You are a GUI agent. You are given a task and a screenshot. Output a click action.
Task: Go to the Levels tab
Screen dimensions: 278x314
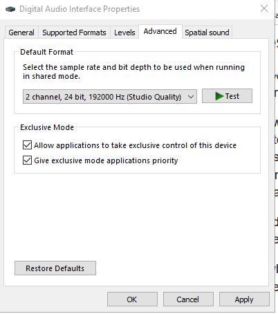coord(124,33)
